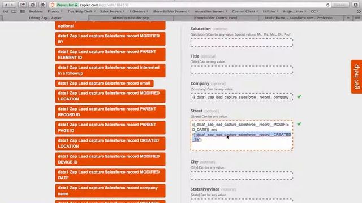Open the Project Sites bookmarks dropdown

pos(295,11)
